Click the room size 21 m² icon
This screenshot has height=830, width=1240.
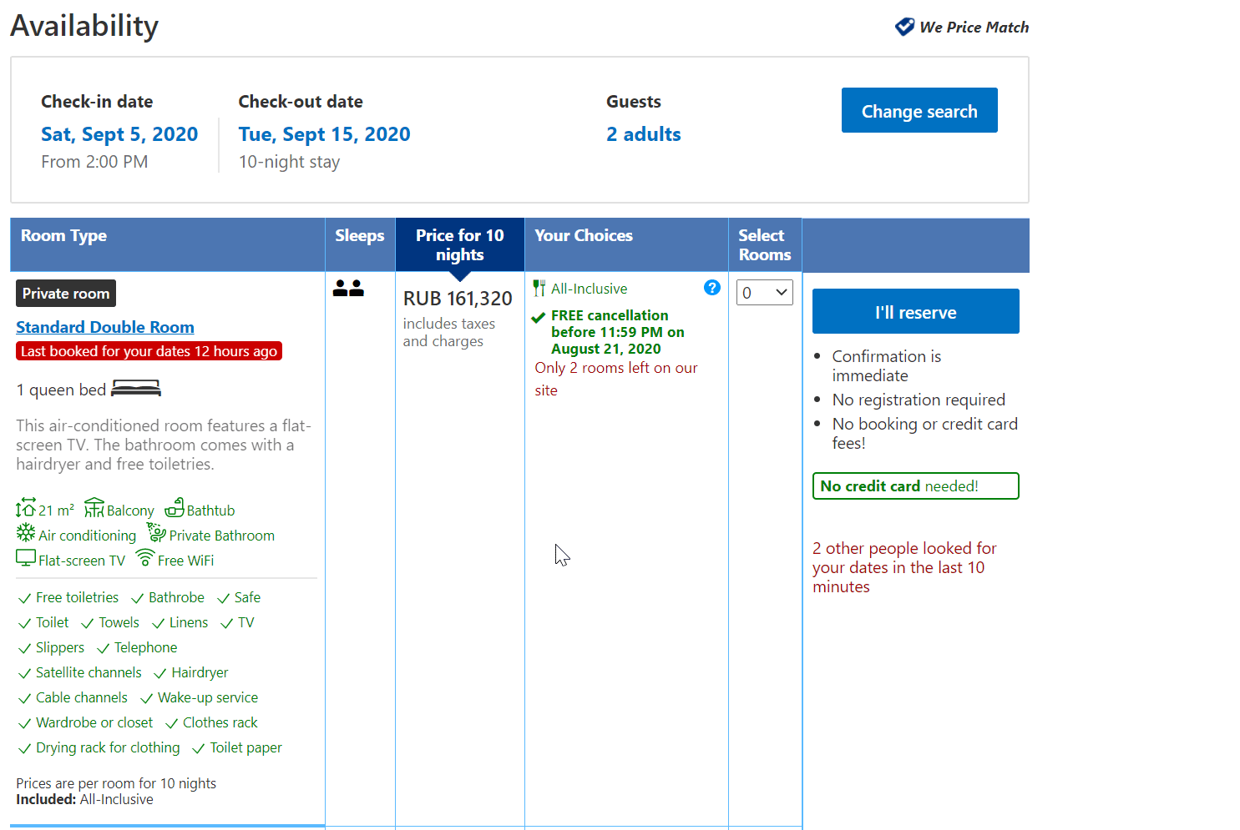click(x=26, y=508)
